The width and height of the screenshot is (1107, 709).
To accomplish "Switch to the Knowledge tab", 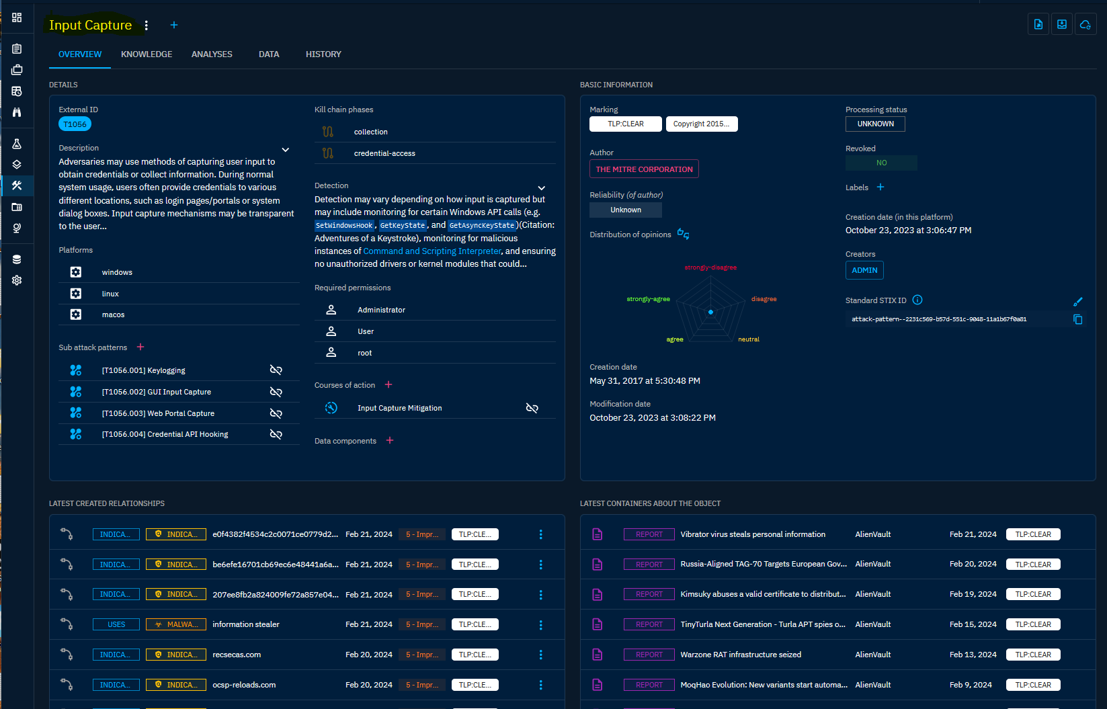I will [x=147, y=54].
